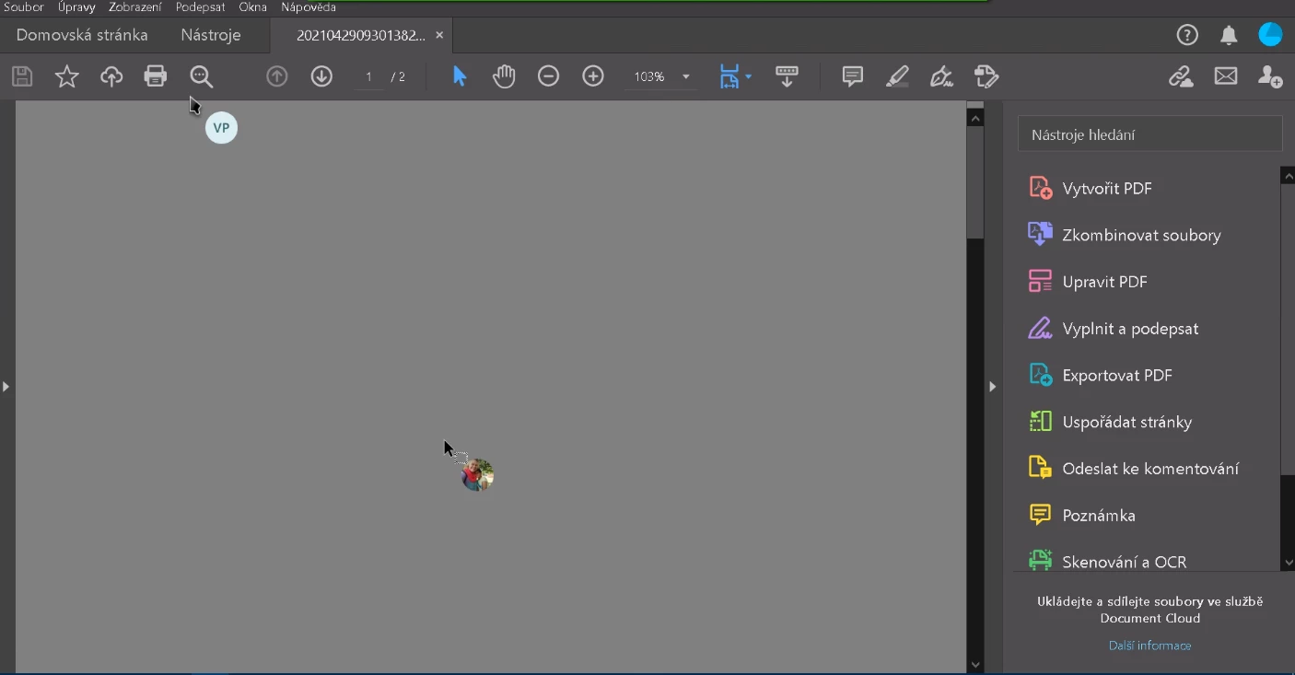Viewport: 1295px width, 675px height.
Task: Activate the Hand pan tool
Action: pyautogui.click(x=504, y=76)
